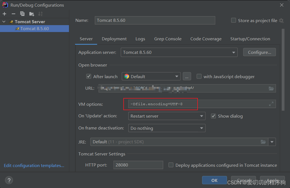
Task: Click the Tomcat Server group icon
Action: coord(11,22)
